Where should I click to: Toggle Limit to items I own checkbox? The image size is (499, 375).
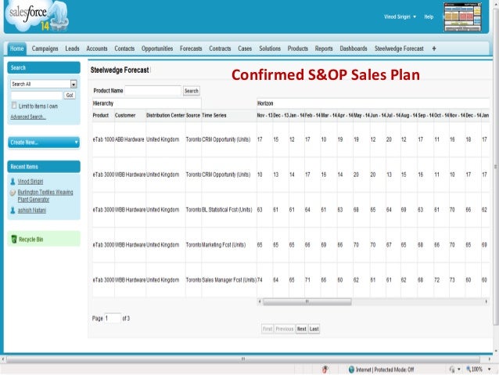pyautogui.click(x=14, y=106)
